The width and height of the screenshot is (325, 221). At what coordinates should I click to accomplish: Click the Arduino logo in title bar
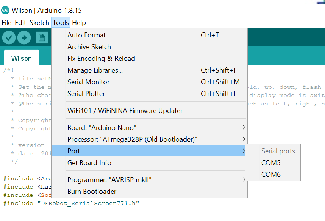pyautogui.click(x=6, y=10)
